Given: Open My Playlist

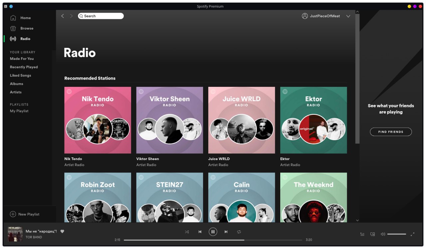Looking at the screenshot, I should point(19,111).
